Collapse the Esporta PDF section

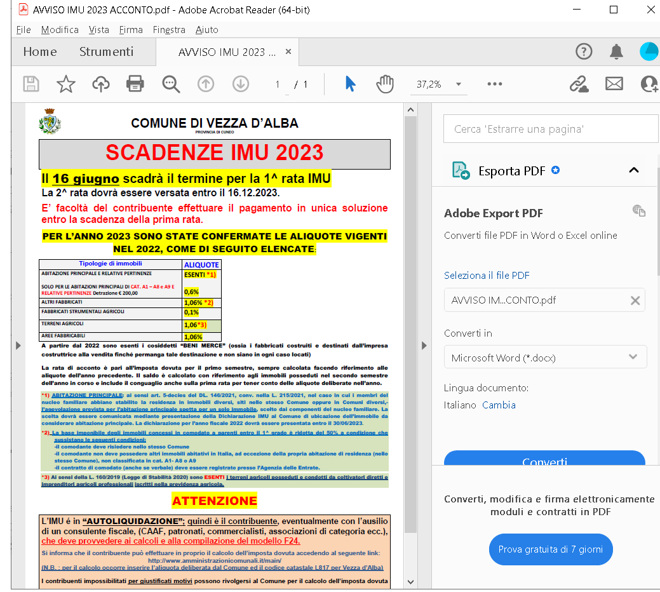tap(633, 170)
